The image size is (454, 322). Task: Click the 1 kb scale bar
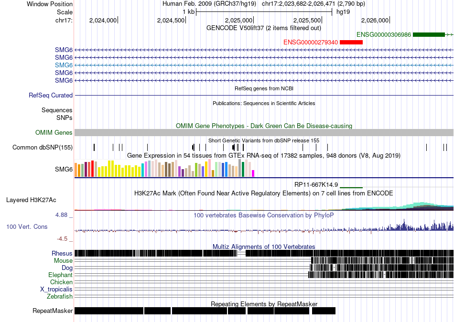click(x=264, y=12)
